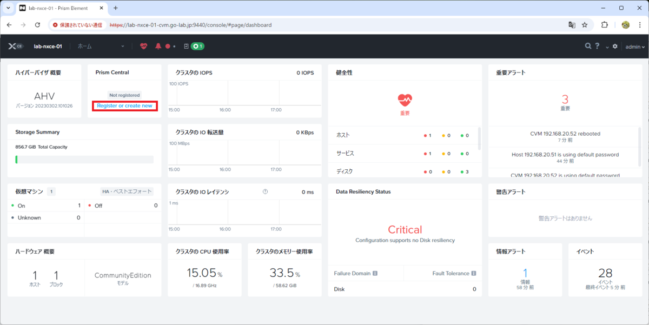Image resolution: width=649 pixels, height=325 pixels.
Task: Click the CommunityEdition model text
Action: pyautogui.click(x=123, y=275)
